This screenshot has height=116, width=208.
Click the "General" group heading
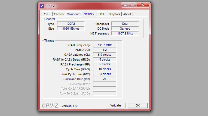point(50,19)
